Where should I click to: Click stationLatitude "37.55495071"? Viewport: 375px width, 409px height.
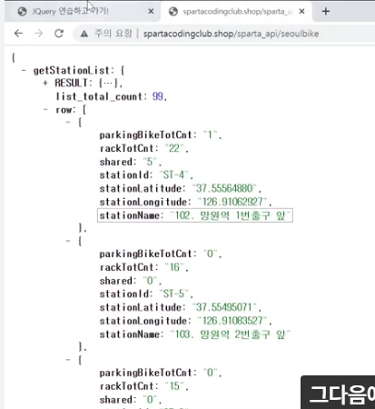click(224, 307)
